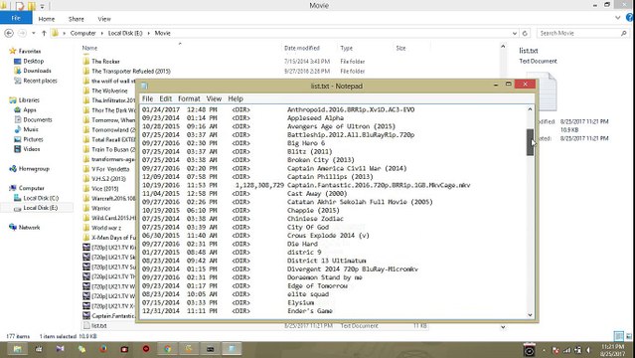This screenshot has width=635, height=358.
Task: Click Notepad scrollbar down arrow
Action: point(530,314)
